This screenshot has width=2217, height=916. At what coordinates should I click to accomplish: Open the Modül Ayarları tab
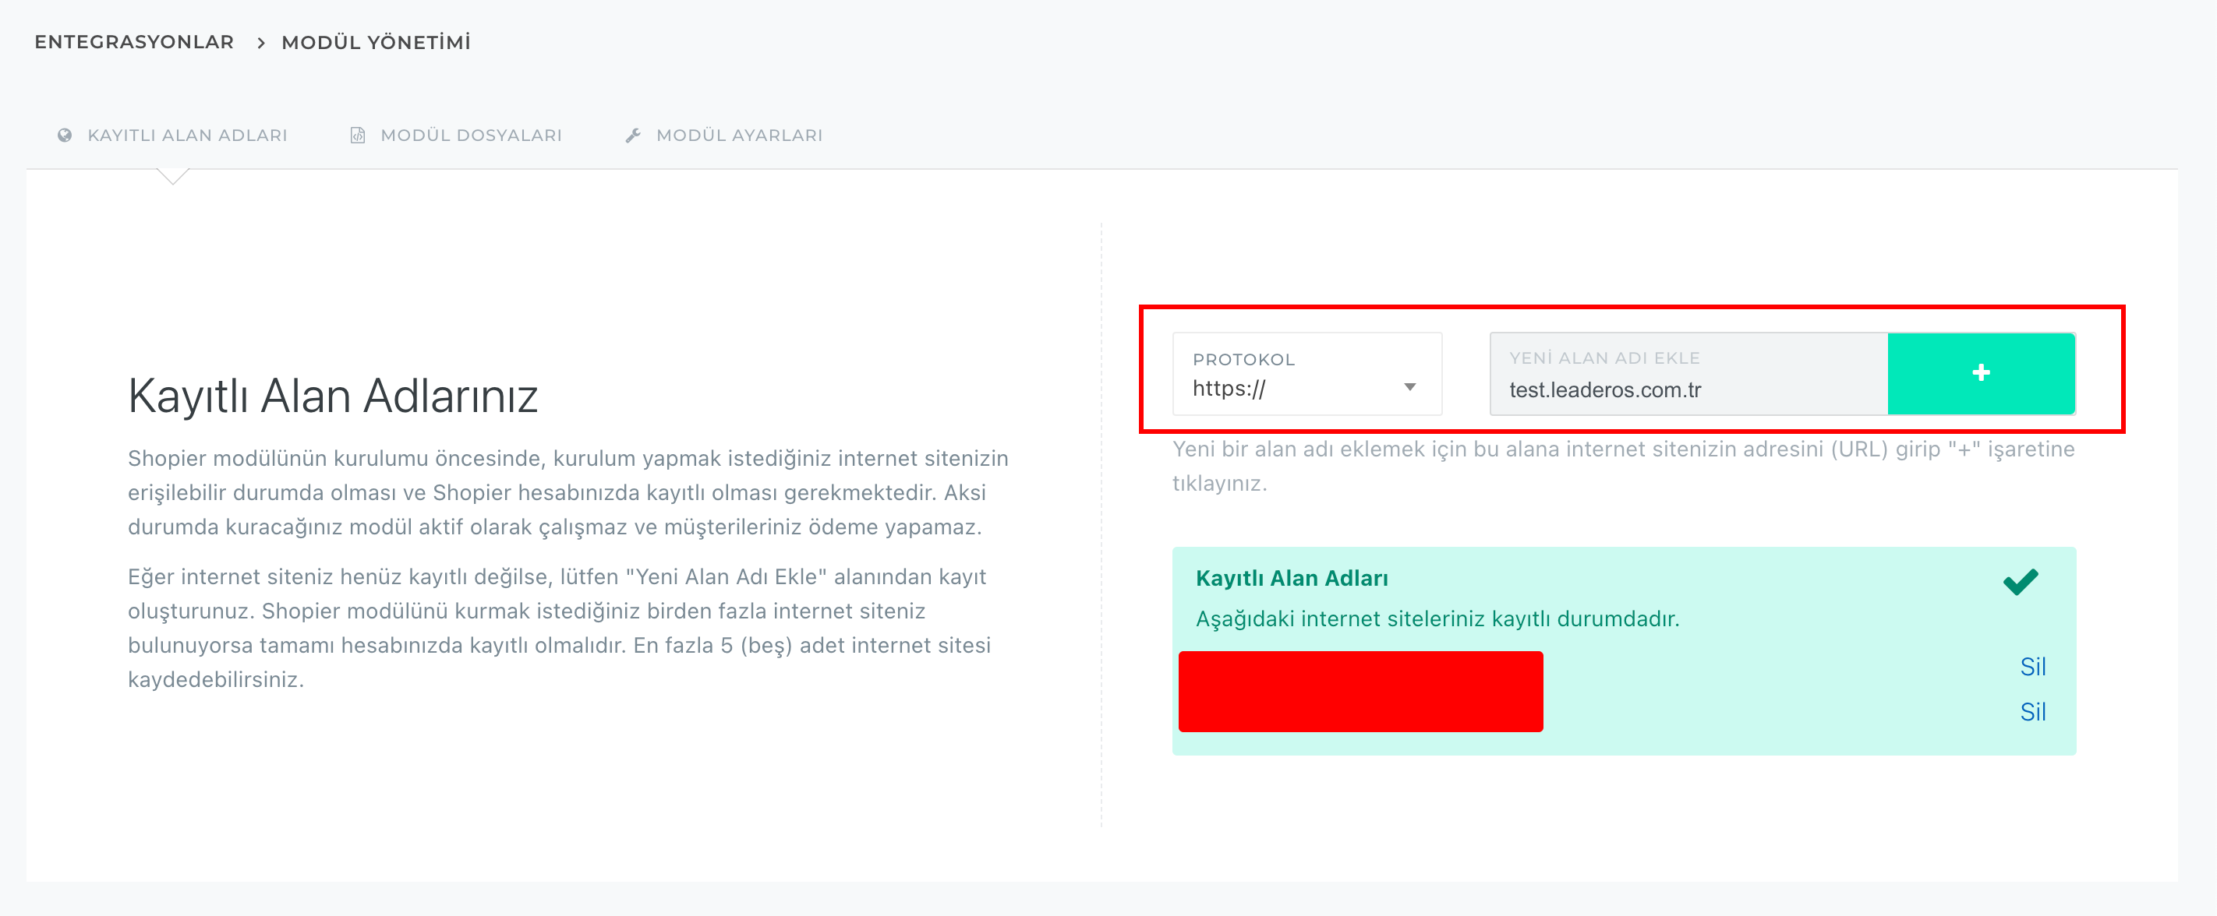(738, 135)
